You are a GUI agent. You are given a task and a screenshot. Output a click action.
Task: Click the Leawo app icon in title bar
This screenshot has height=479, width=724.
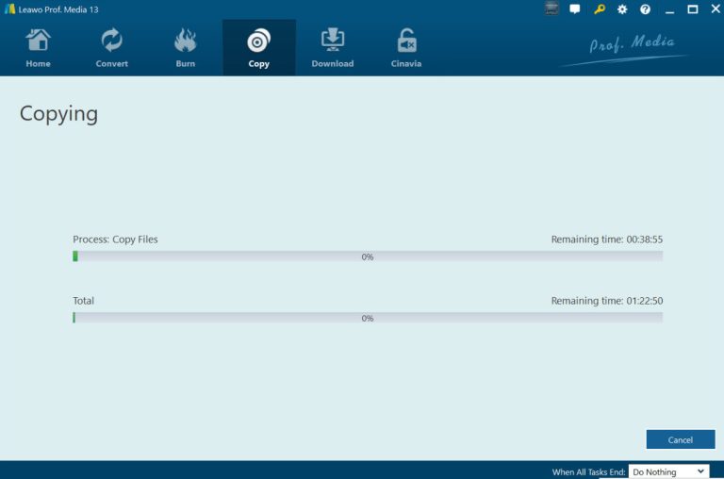[9, 9]
